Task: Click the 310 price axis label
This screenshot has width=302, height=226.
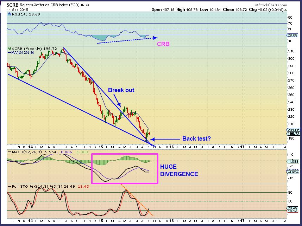Action: (x=291, y=51)
